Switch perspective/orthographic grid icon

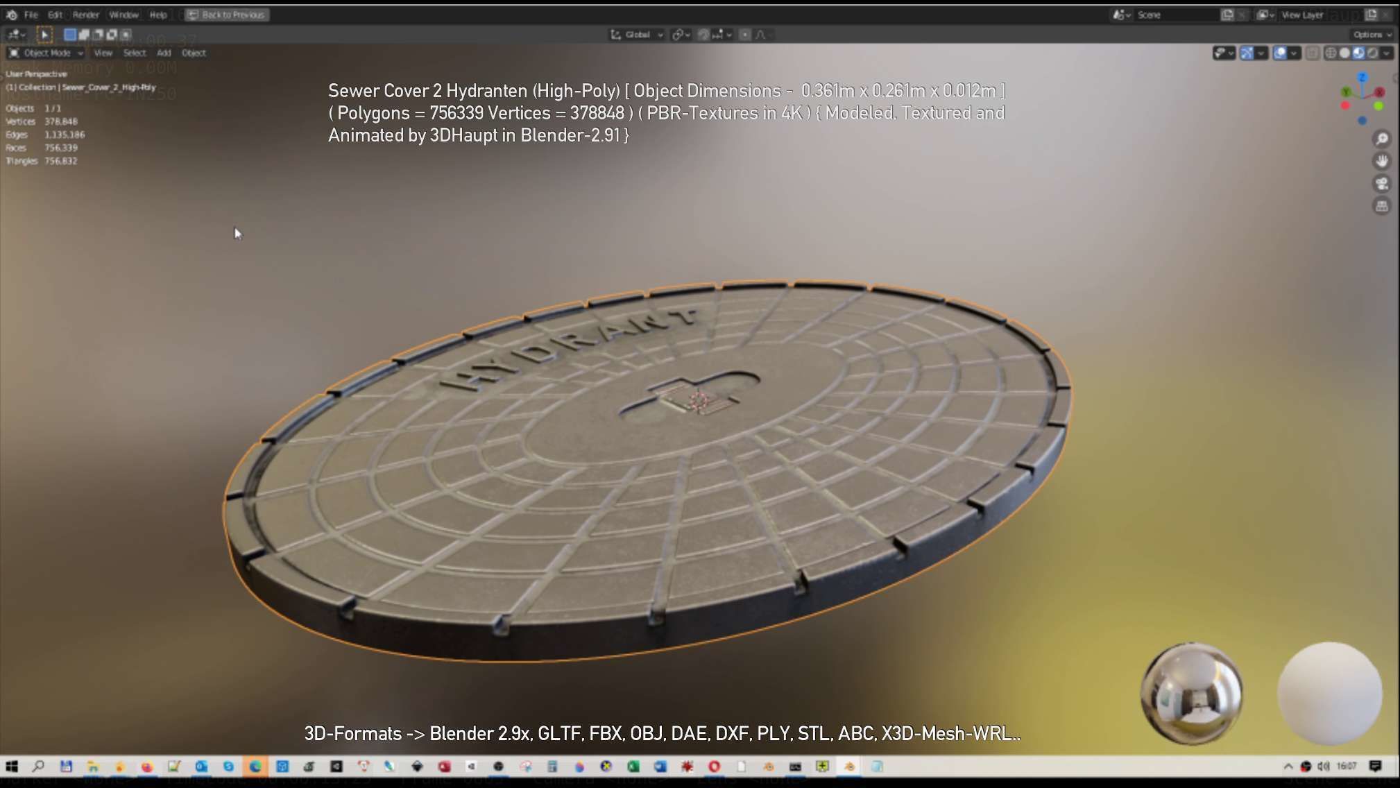(1382, 206)
